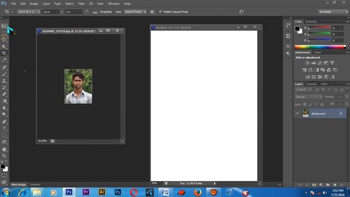
Task: Click the Straighten button
Action: tap(106, 12)
